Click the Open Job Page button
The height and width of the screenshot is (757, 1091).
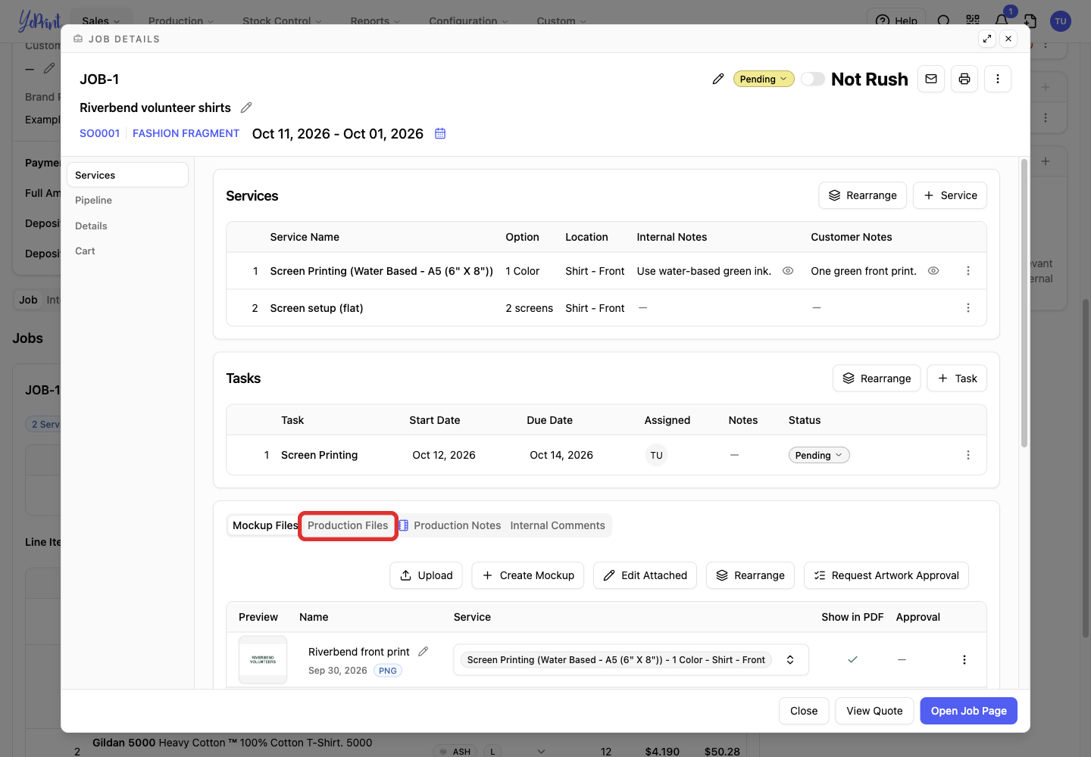[968, 711]
